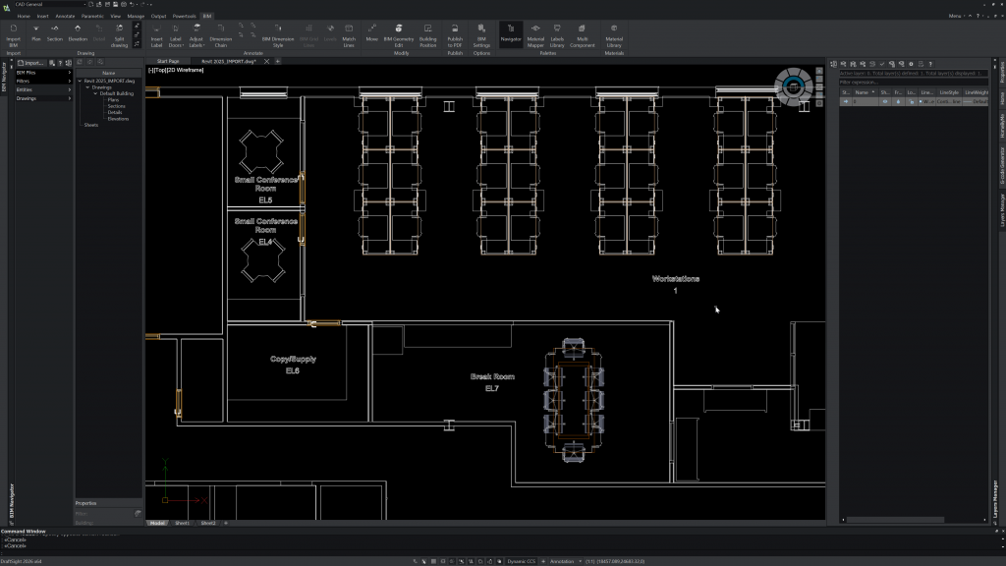Open the Material Library

point(614,33)
